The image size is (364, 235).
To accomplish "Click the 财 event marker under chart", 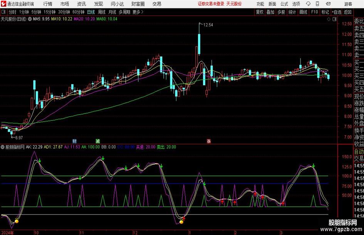I will click(x=74, y=141).
